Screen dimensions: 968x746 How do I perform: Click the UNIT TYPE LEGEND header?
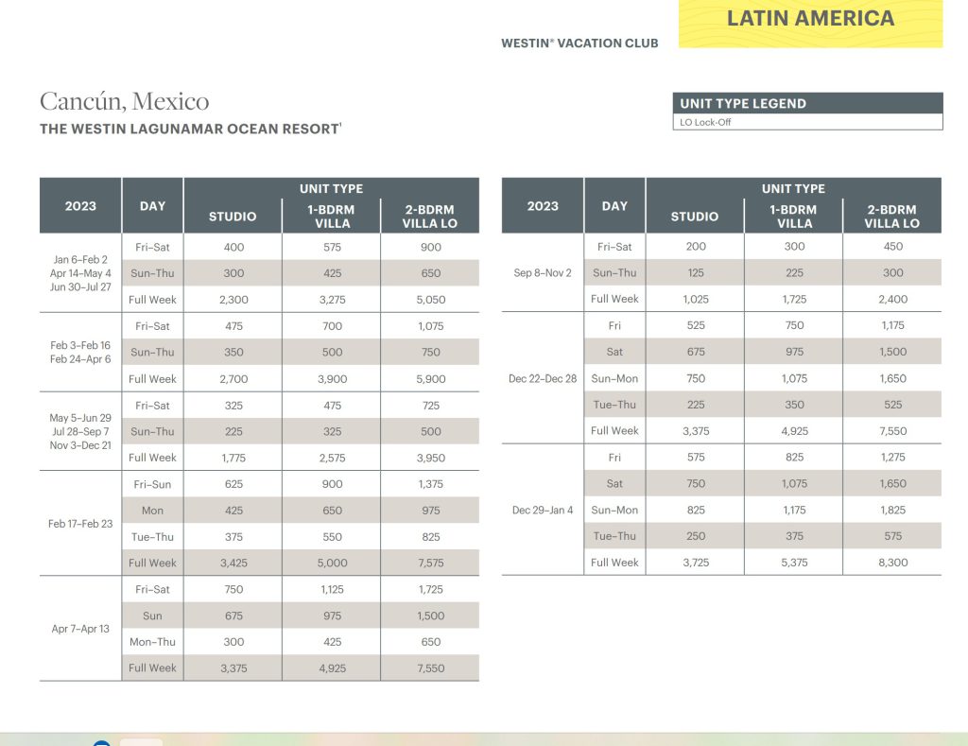(x=743, y=103)
